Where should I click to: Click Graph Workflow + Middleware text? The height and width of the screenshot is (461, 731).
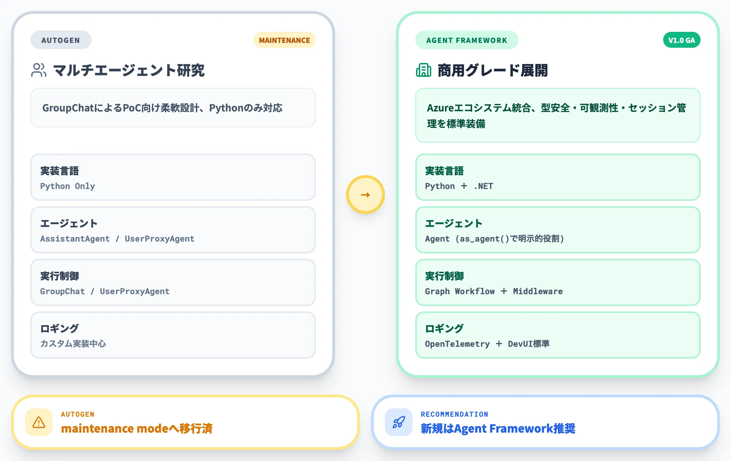pos(494,291)
